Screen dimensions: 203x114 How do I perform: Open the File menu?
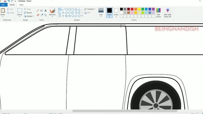3,5
